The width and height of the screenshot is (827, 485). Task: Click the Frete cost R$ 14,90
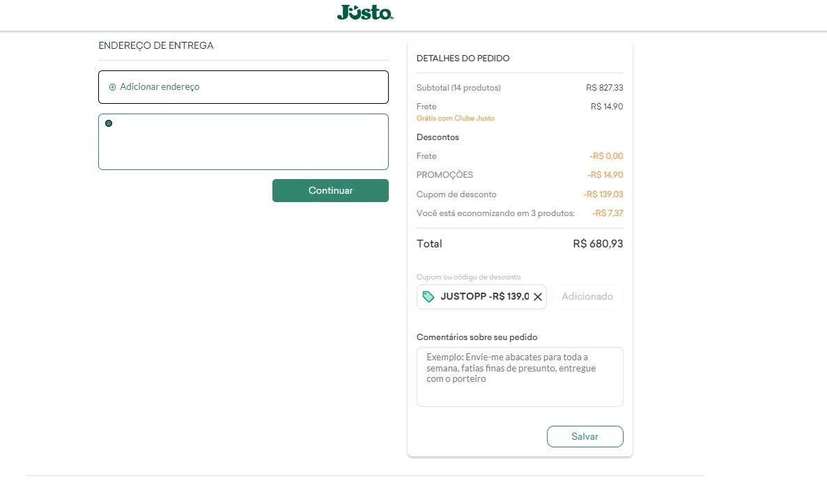[x=607, y=107]
